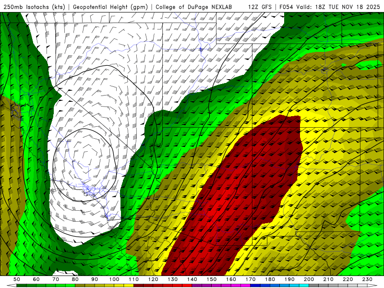The image size is (384, 288).
Task: Click the 'Geopotential Height (gpm)' title text
Action: click(110, 7)
